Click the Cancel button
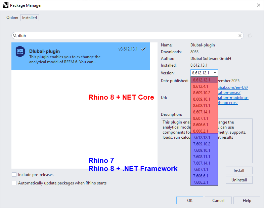Viewport: 264px width, 208px height. (218, 200)
